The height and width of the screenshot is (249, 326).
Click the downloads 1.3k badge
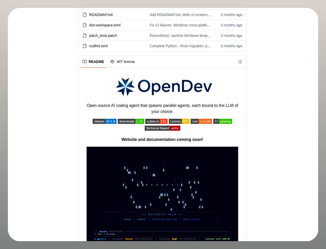click(x=131, y=121)
